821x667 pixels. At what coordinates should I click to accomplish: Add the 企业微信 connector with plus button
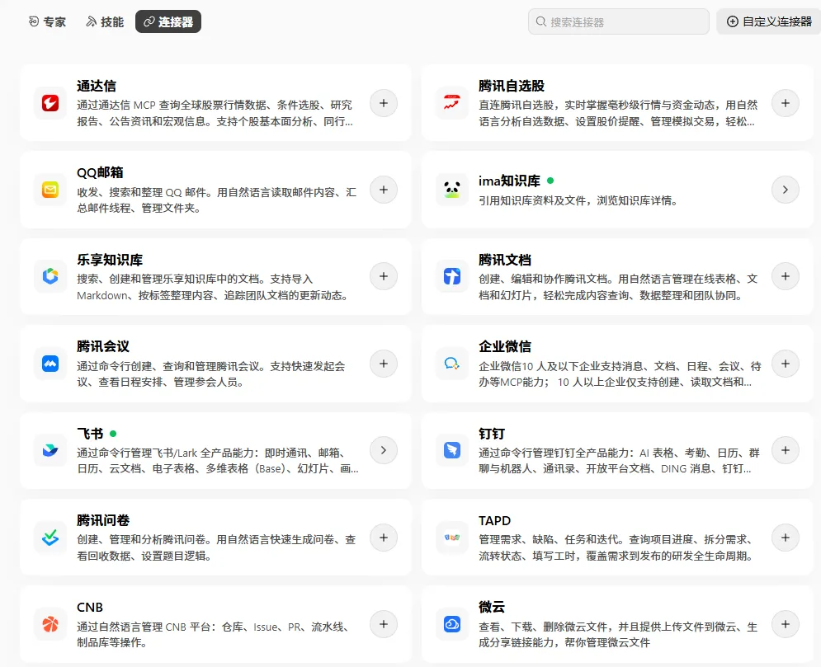pos(786,364)
